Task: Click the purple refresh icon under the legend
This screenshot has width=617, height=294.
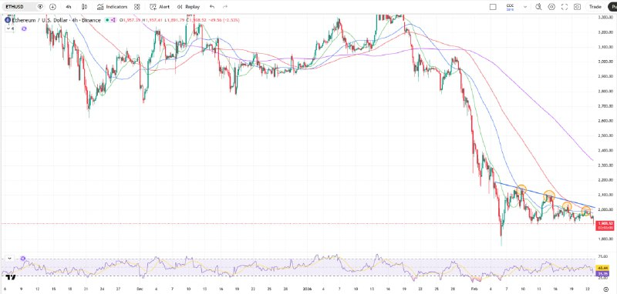Action: (24, 28)
